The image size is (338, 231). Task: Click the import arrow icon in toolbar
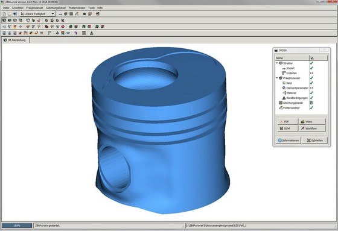coord(60,14)
